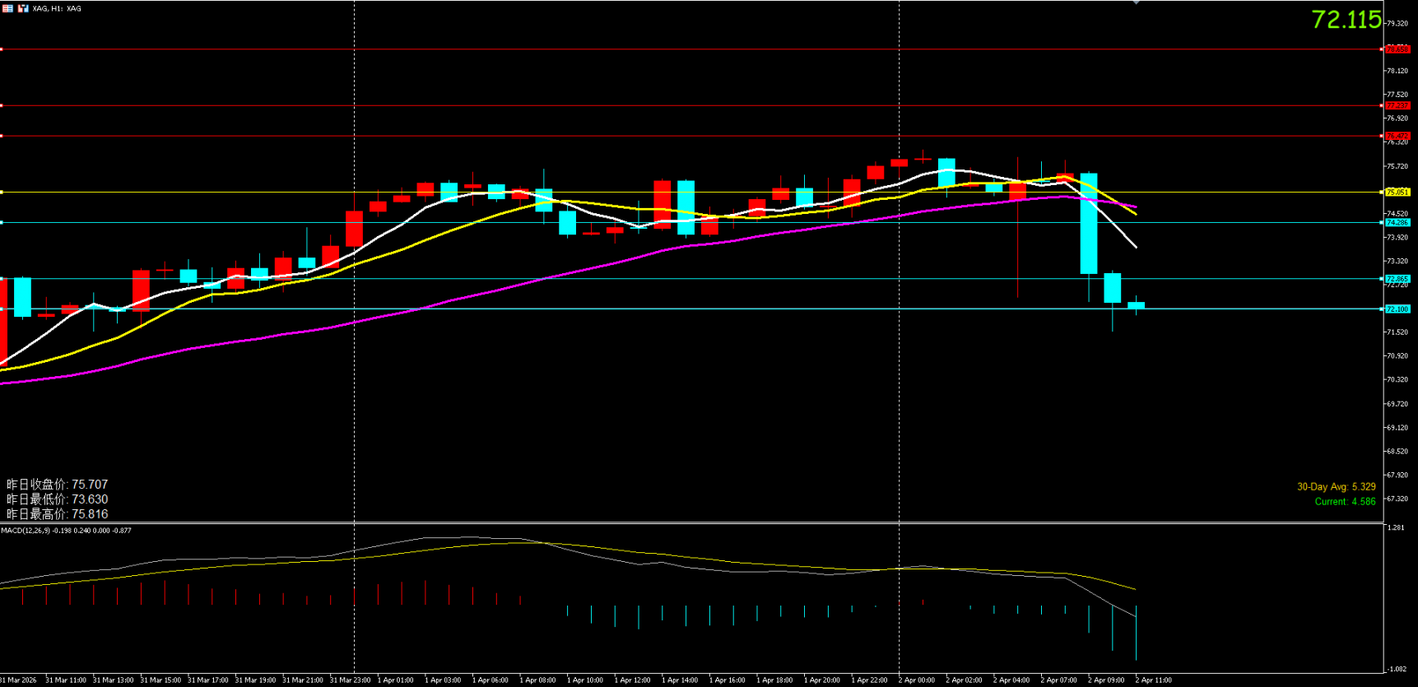Click the 昨日最高价 75.816 text
The height and width of the screenshot is (687, 1418).
(57, 514)
